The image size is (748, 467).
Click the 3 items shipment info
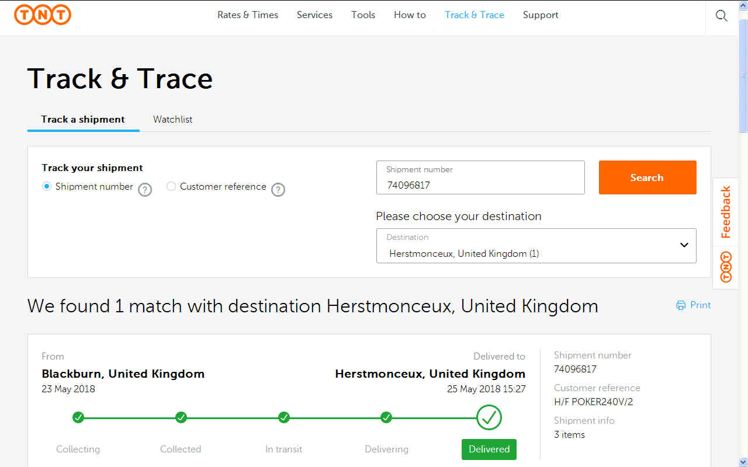pos(569,435)
